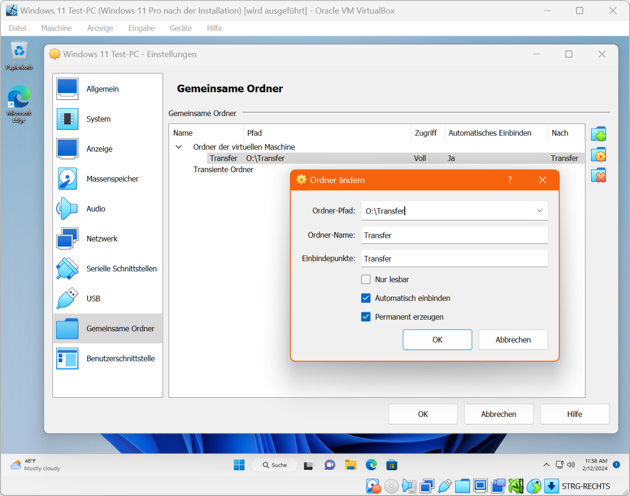Uncheck Automatisch einbinden
Image resolution: width=630 pixels, height=496 pixels.
(x=366, y=298)
